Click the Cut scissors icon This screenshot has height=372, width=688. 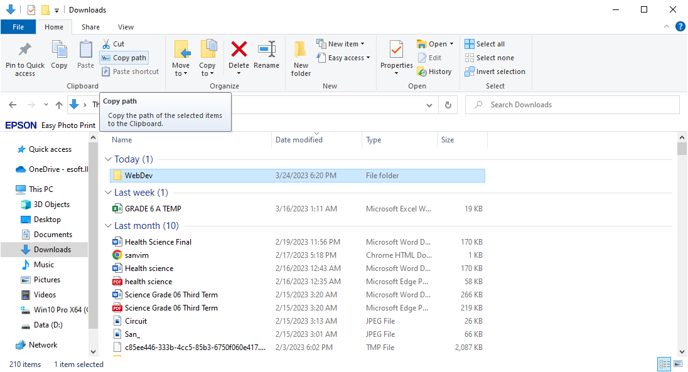(106, 44)
